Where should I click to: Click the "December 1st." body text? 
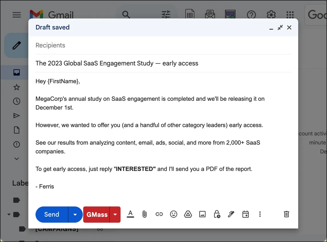pyautogui.click(x=55, y=108)
